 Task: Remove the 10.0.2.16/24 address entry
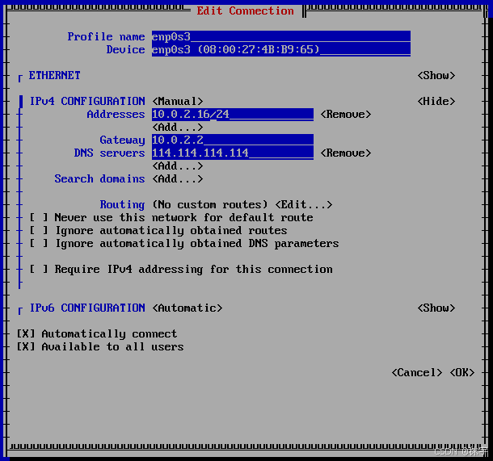[346, 115]
